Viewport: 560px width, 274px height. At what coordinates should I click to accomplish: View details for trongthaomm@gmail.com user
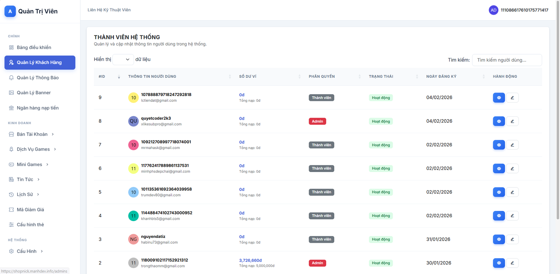(x=499, y=263)
